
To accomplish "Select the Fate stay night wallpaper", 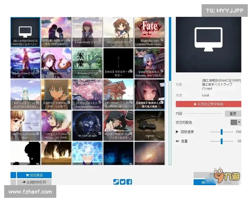I will [x=149, y=32].
